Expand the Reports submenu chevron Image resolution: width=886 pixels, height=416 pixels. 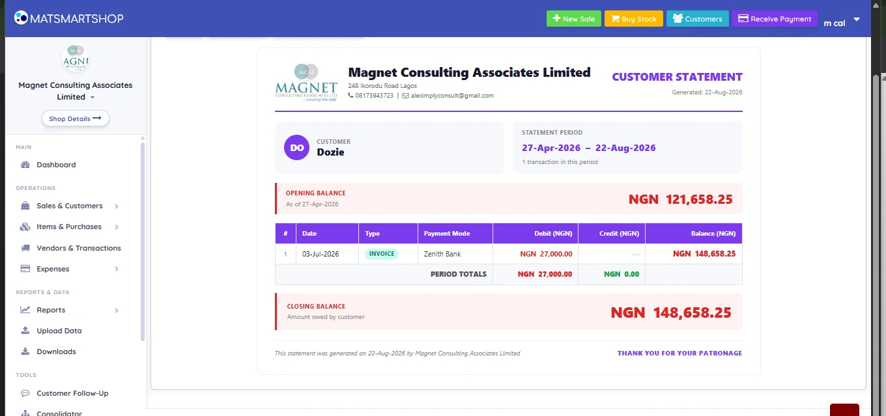click(x=117, y=311)
